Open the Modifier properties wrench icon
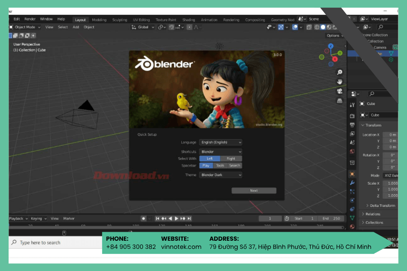The height and width of the screenshot is (271, 407). tap(352, 183)
